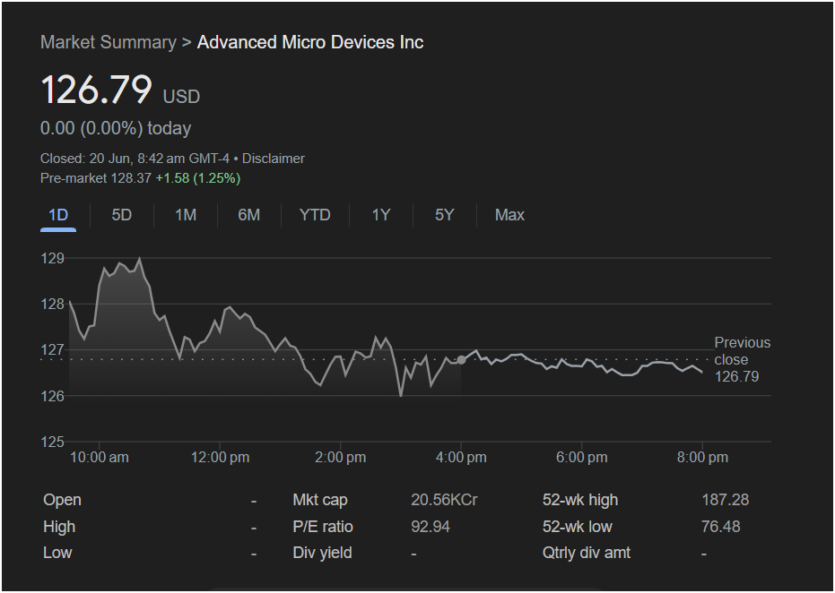Viewport: 835px width, 593px height.
Task: Open the Market Summary breadcrumb link
Action: tap(109, 42)
